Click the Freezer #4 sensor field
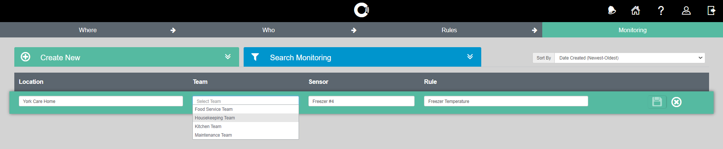 361,101
